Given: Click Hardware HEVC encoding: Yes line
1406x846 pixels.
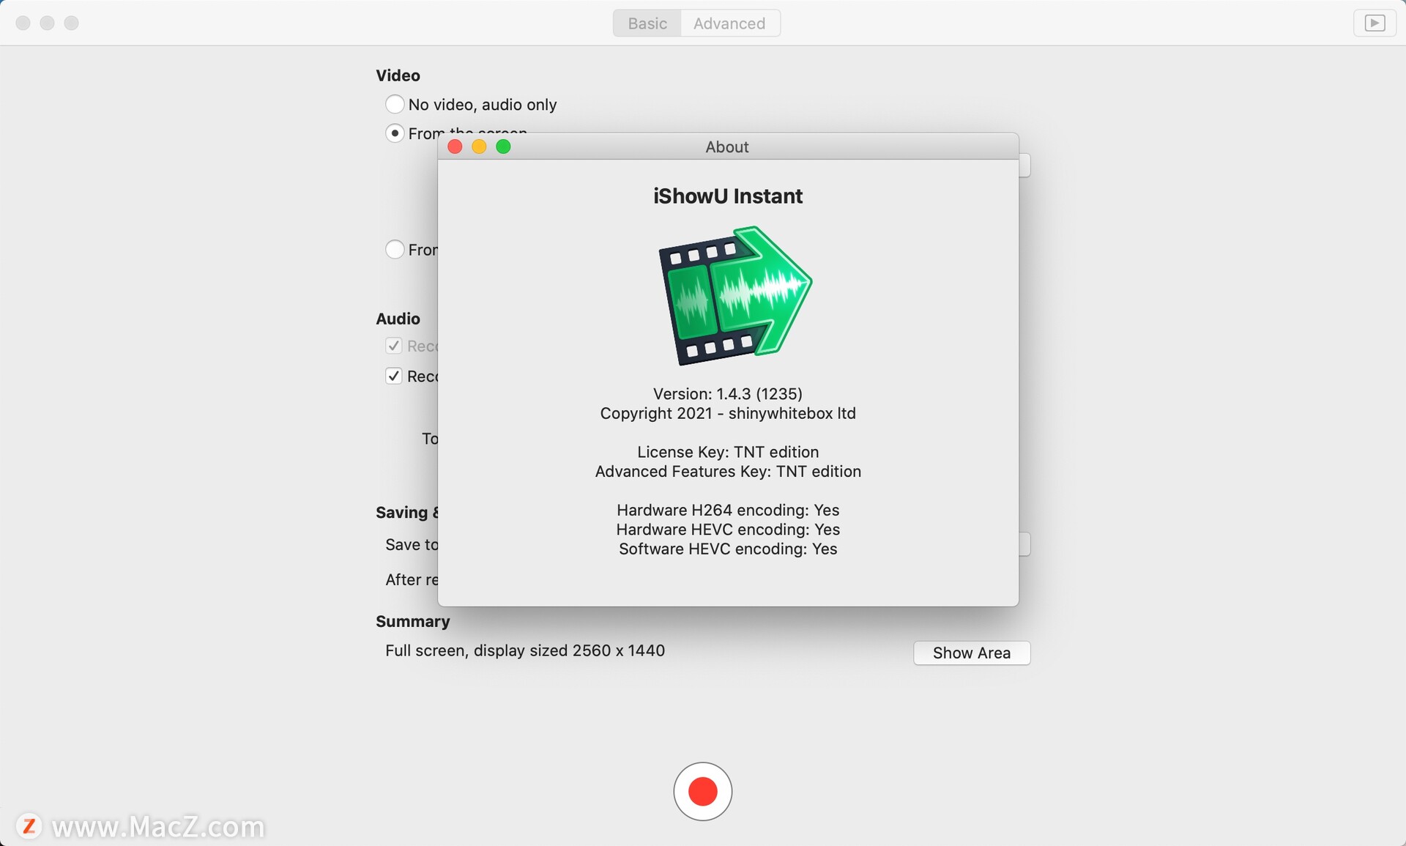Looking at the screenshot, I should (728, 529).
